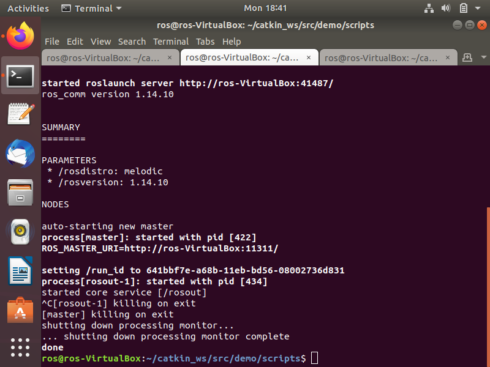Click the 'NODES' text line
The width and height of the screenshot is (490, 367).
pyautogui.click(x=55, y=204)
